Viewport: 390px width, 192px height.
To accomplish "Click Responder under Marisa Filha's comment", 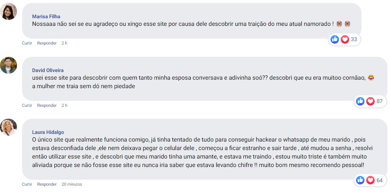I will pyautogui.click(x=47, y=43).
